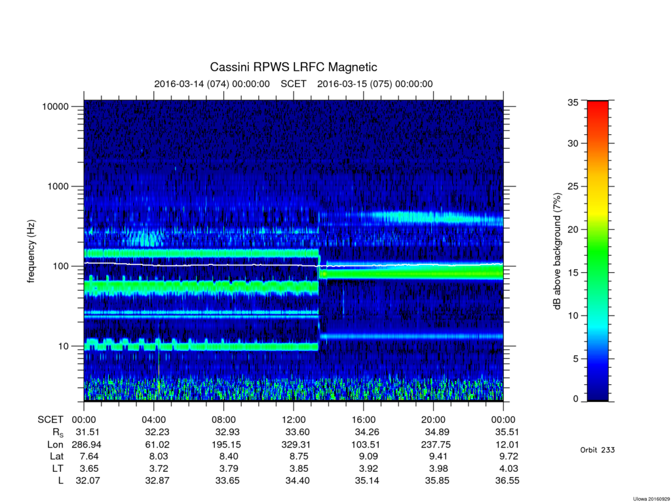Click the 0 value on the color scale
The image size is (671, 502).
(x=575, y=399)
